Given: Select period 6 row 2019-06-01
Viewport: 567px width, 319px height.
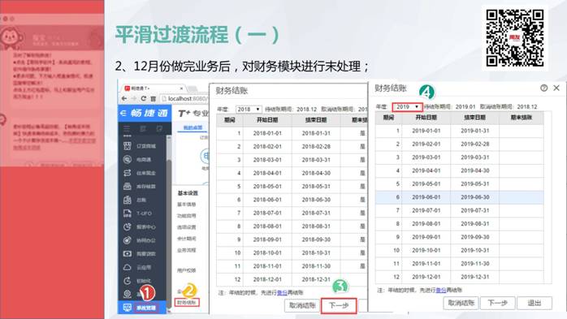Looking at the screenshot, I should point(459,197).
